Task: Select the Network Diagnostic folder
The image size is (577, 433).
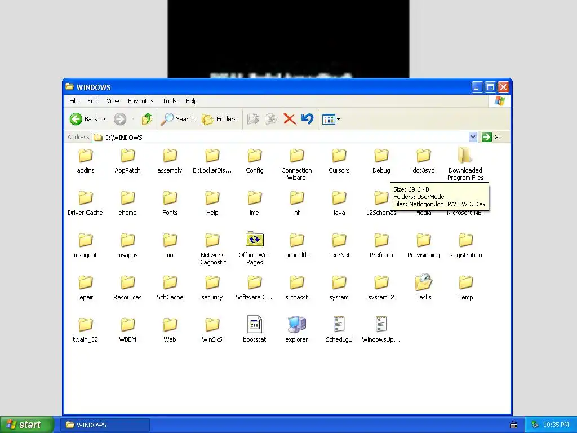Action: pyautogui.click(x=212, y=249)
